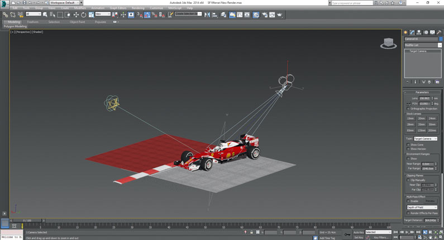Tick the Multi-Pass Effect Enable checkbox
The image size is (444, 240).
408,201
